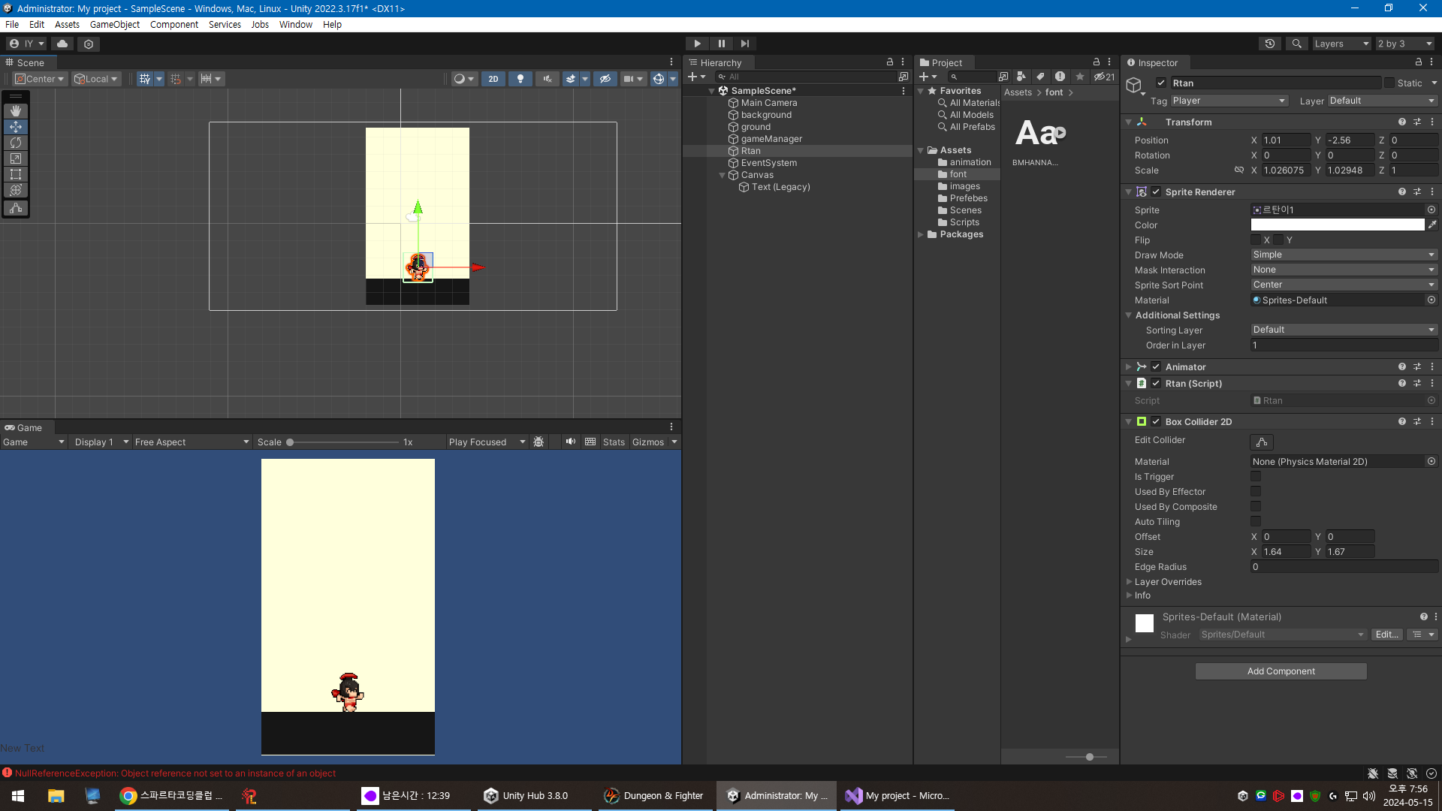
Task: Select the Transform tool
Action: click(x=16, y=190)
